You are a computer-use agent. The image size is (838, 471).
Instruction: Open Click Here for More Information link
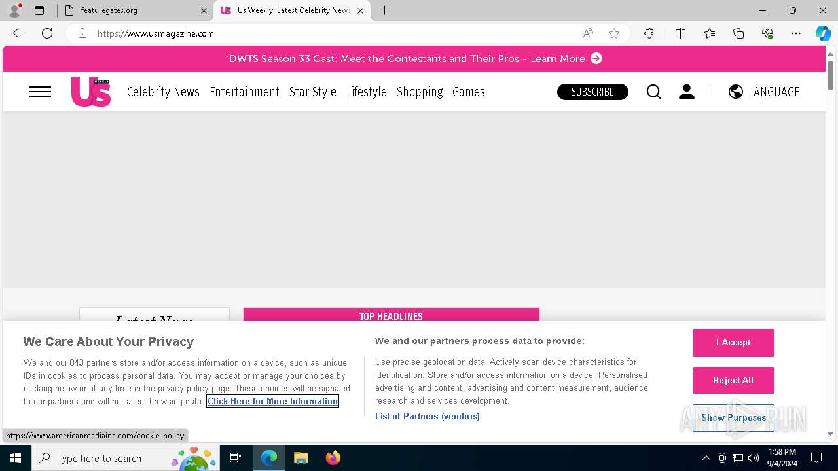[x=273, y=401]
